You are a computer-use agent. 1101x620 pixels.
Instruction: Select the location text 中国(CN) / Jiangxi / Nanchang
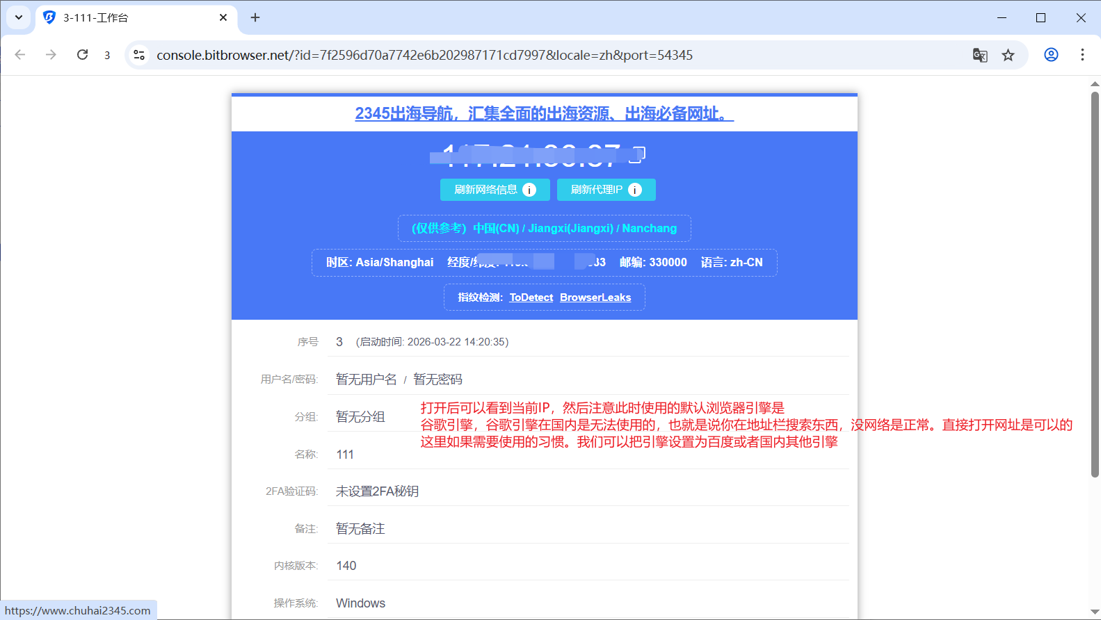574,228
